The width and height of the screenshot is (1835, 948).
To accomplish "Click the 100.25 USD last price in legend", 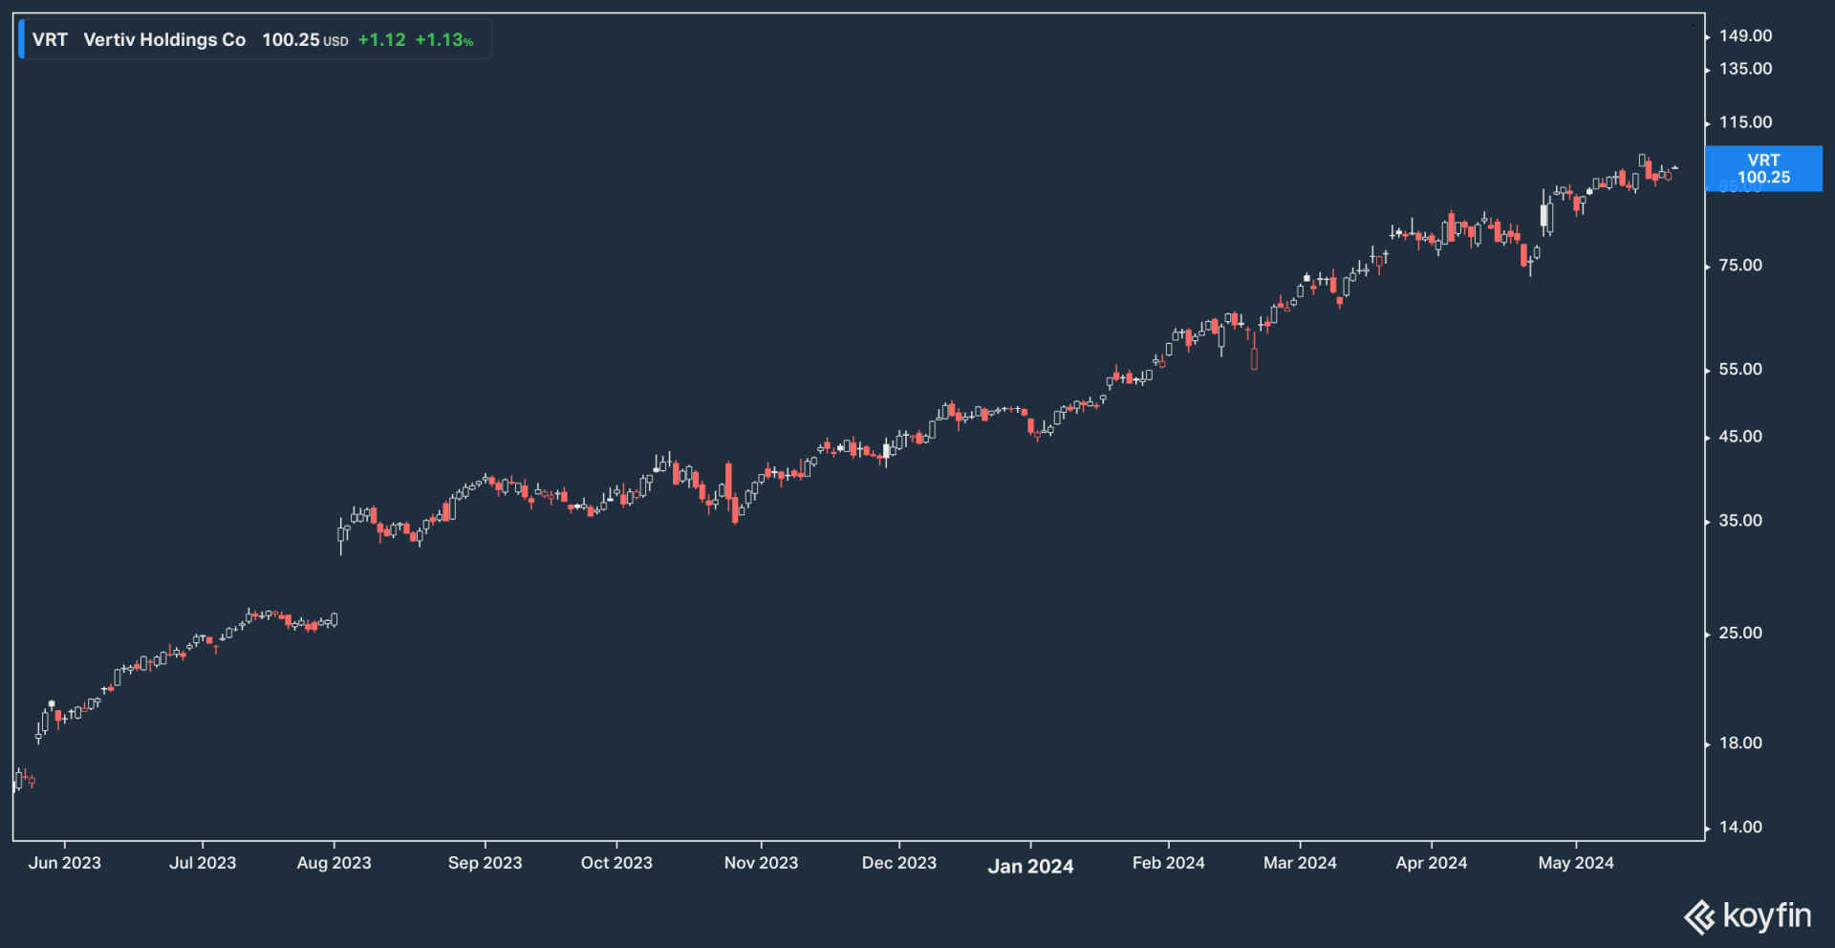I will pyautogui.click(x=304, y=40).
